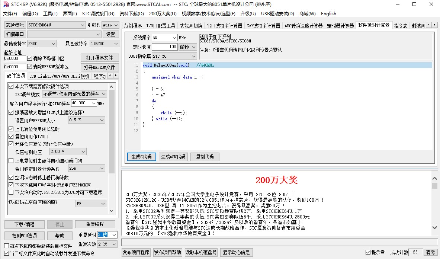Click code start address 0x0000 field
Viewport: 440px width, 259px height.
click(15, 58)
